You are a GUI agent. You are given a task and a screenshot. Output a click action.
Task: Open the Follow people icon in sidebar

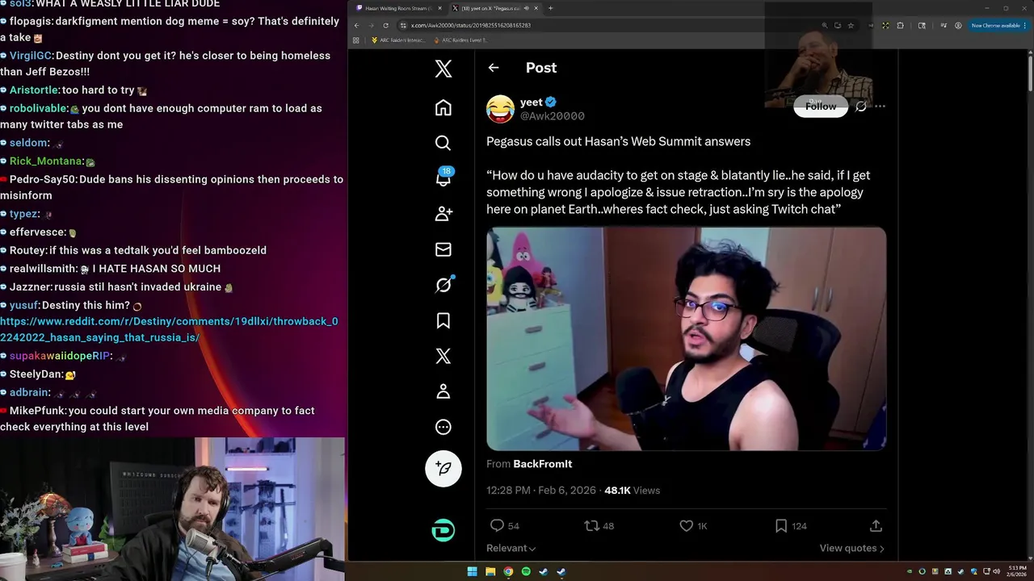443,214
